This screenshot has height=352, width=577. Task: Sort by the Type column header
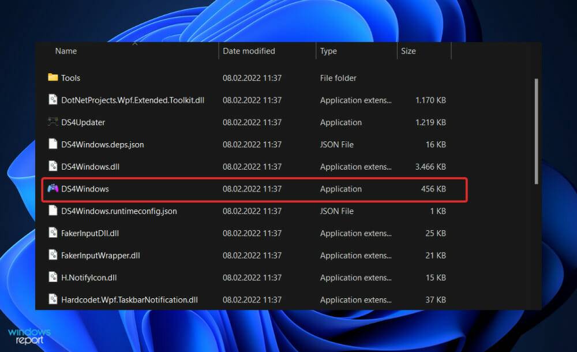tap(328, 51)
